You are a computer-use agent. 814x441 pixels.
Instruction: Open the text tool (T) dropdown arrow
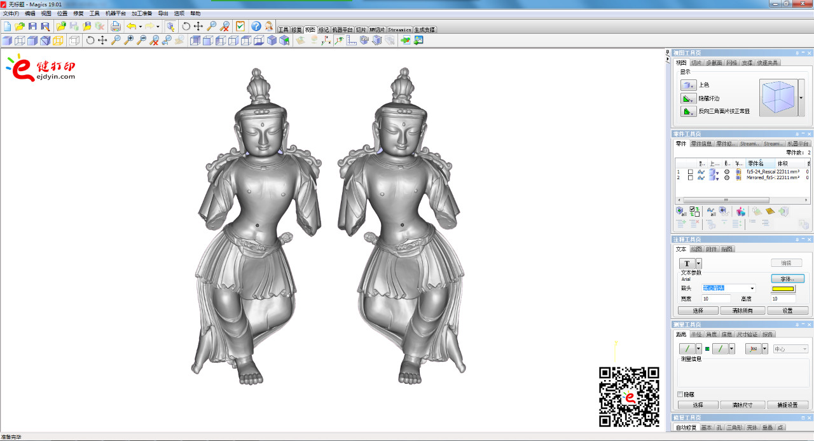tap(698, 264)
